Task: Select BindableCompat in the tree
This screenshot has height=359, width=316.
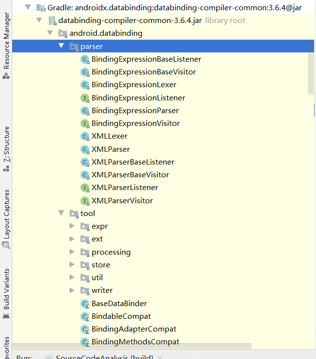Action: 121,317
